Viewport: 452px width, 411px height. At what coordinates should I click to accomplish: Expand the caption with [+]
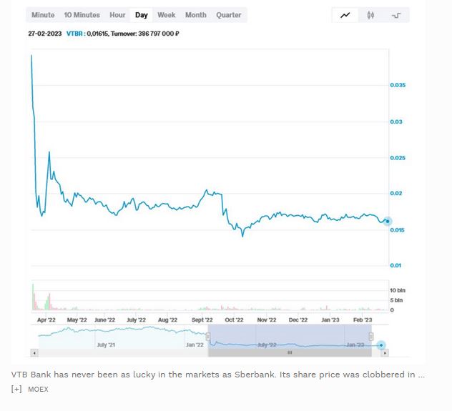point(16,389)
